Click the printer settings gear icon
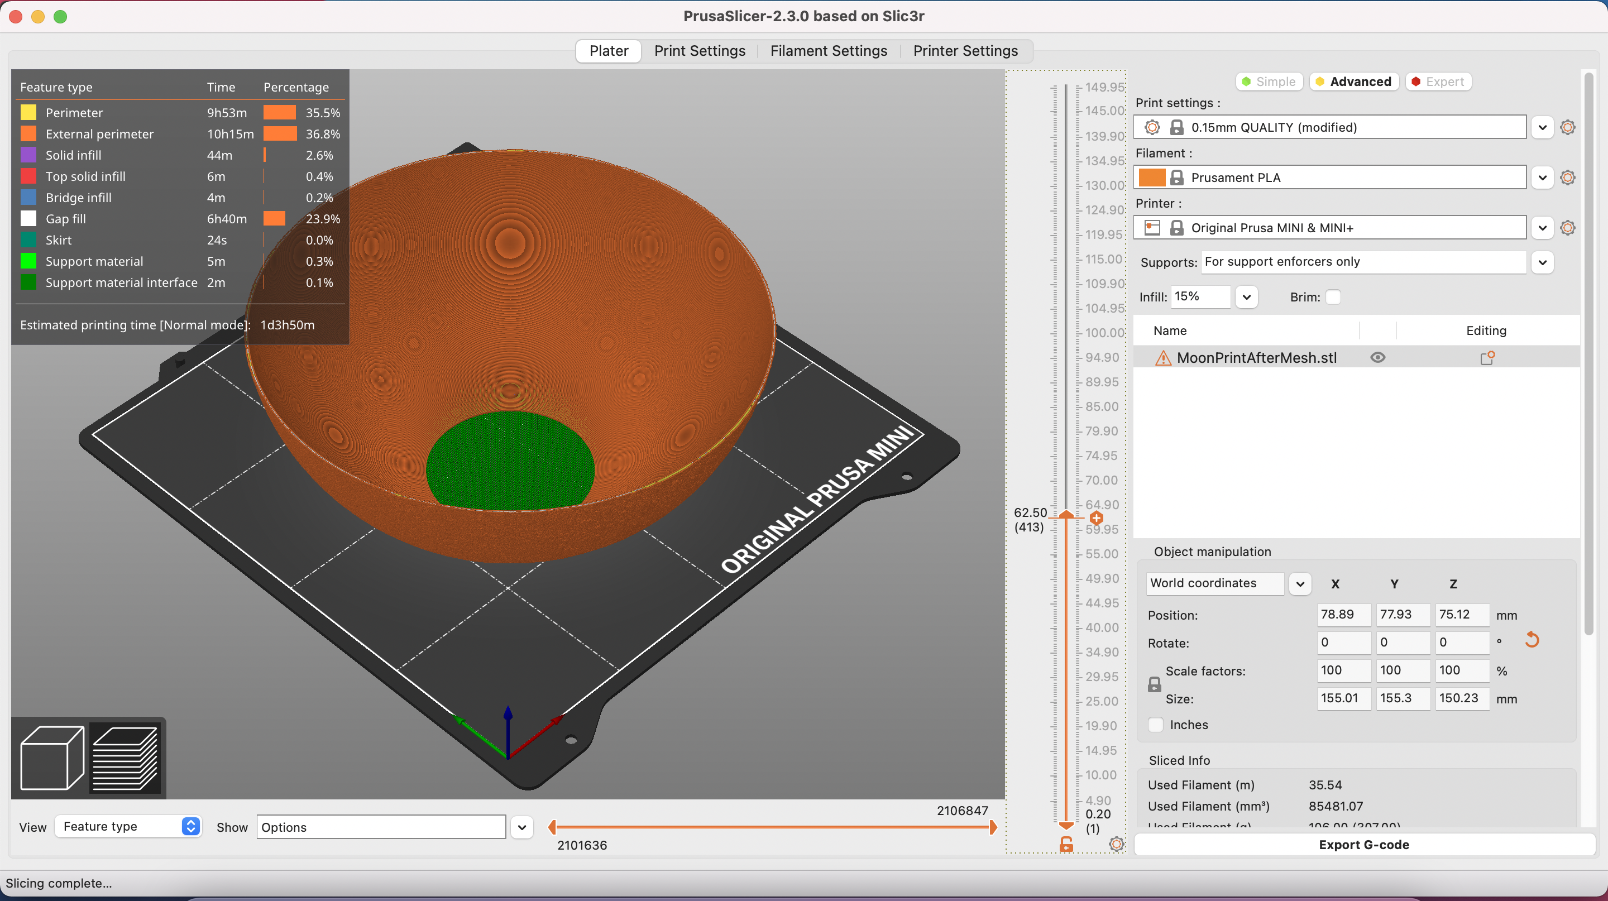This screenshot has width=1608, height=901. tap(1569, 226)
